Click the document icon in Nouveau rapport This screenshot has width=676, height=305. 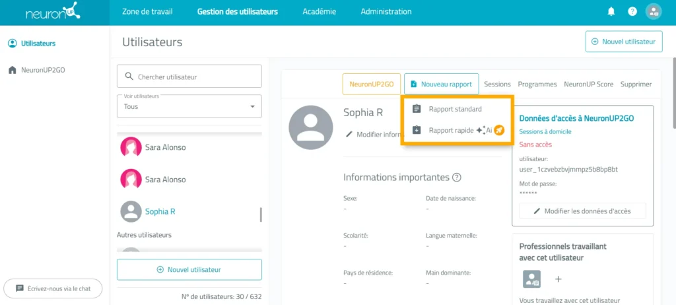tap(413, 84)
